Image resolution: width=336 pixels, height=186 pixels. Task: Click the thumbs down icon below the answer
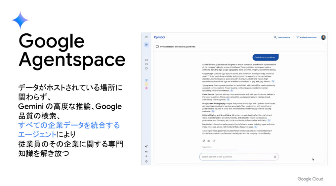pos(214,141)
